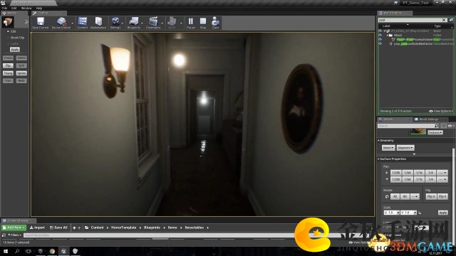Click the World Outliner add-filter icon beside search
Image resolution: width=456 pixels, height=256 pixels.
[x=451, y=20]
